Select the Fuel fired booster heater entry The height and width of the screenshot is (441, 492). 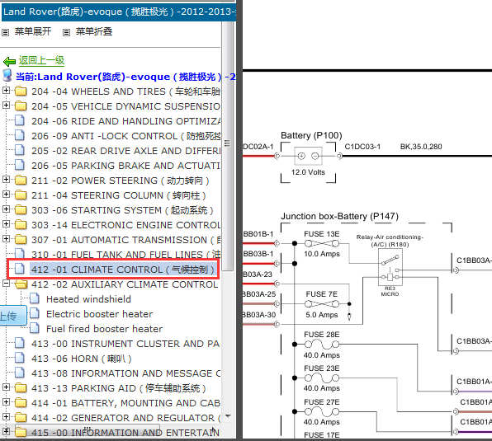click(105, 329)
